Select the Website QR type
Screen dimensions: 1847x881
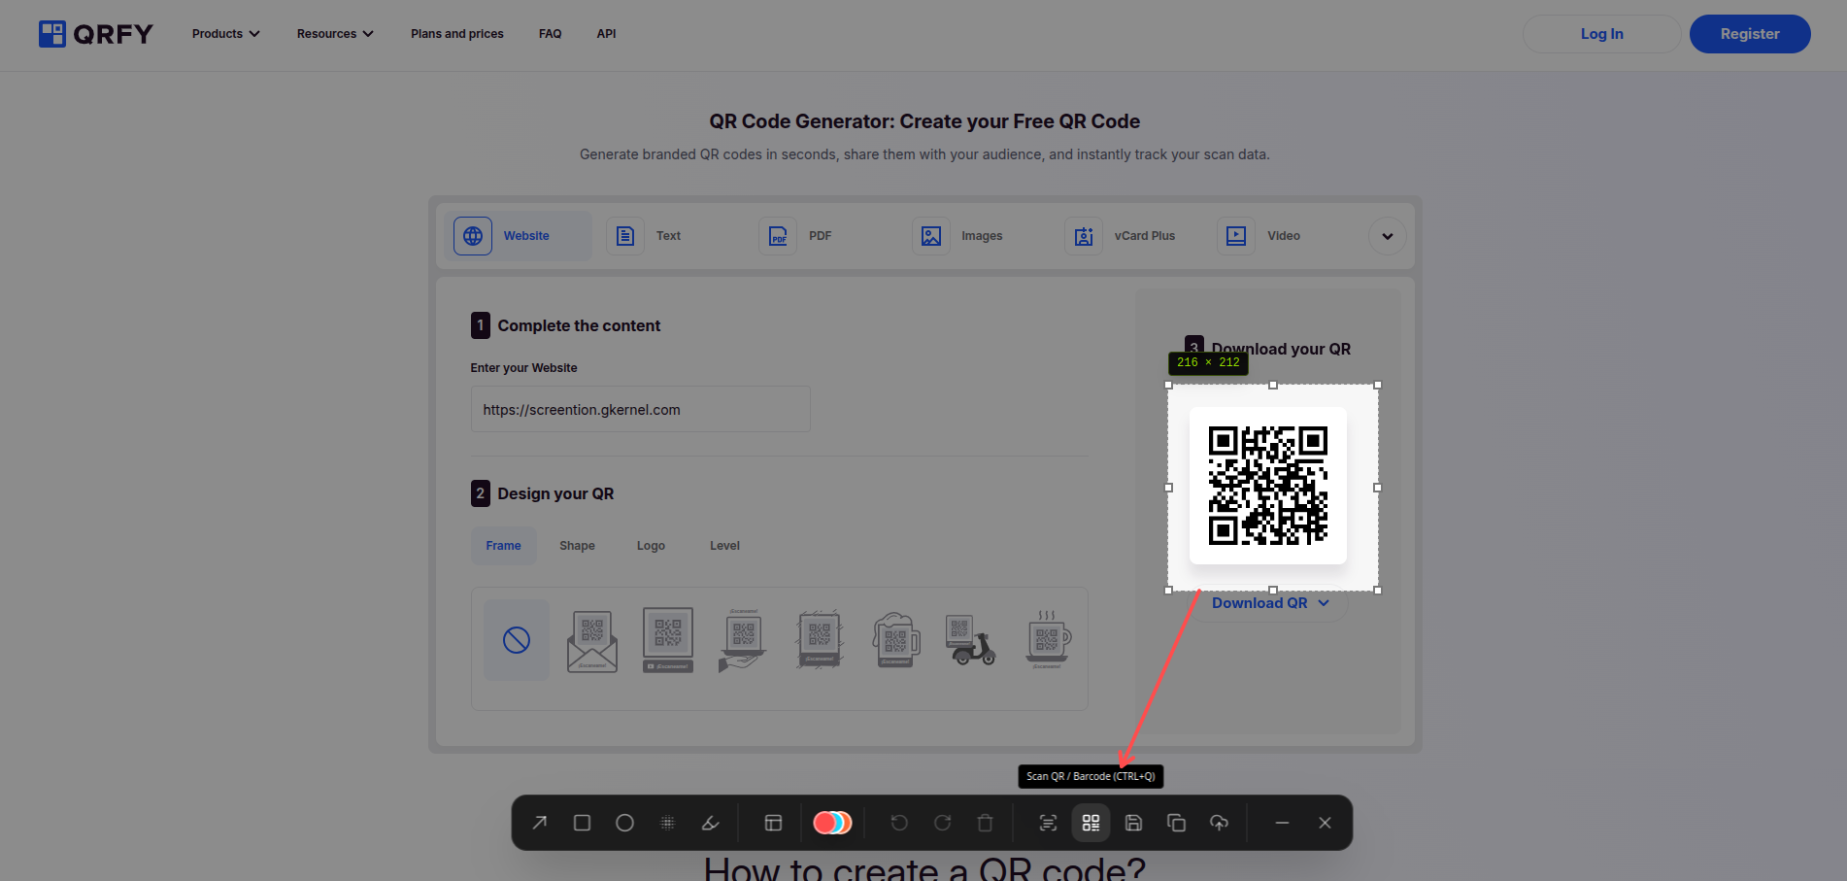coord(518,236)
